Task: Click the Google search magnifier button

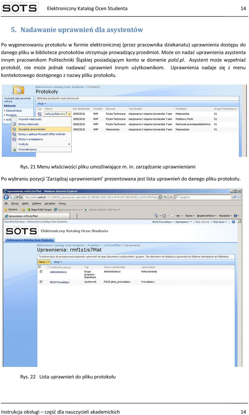Action: (x=234, y=197)
